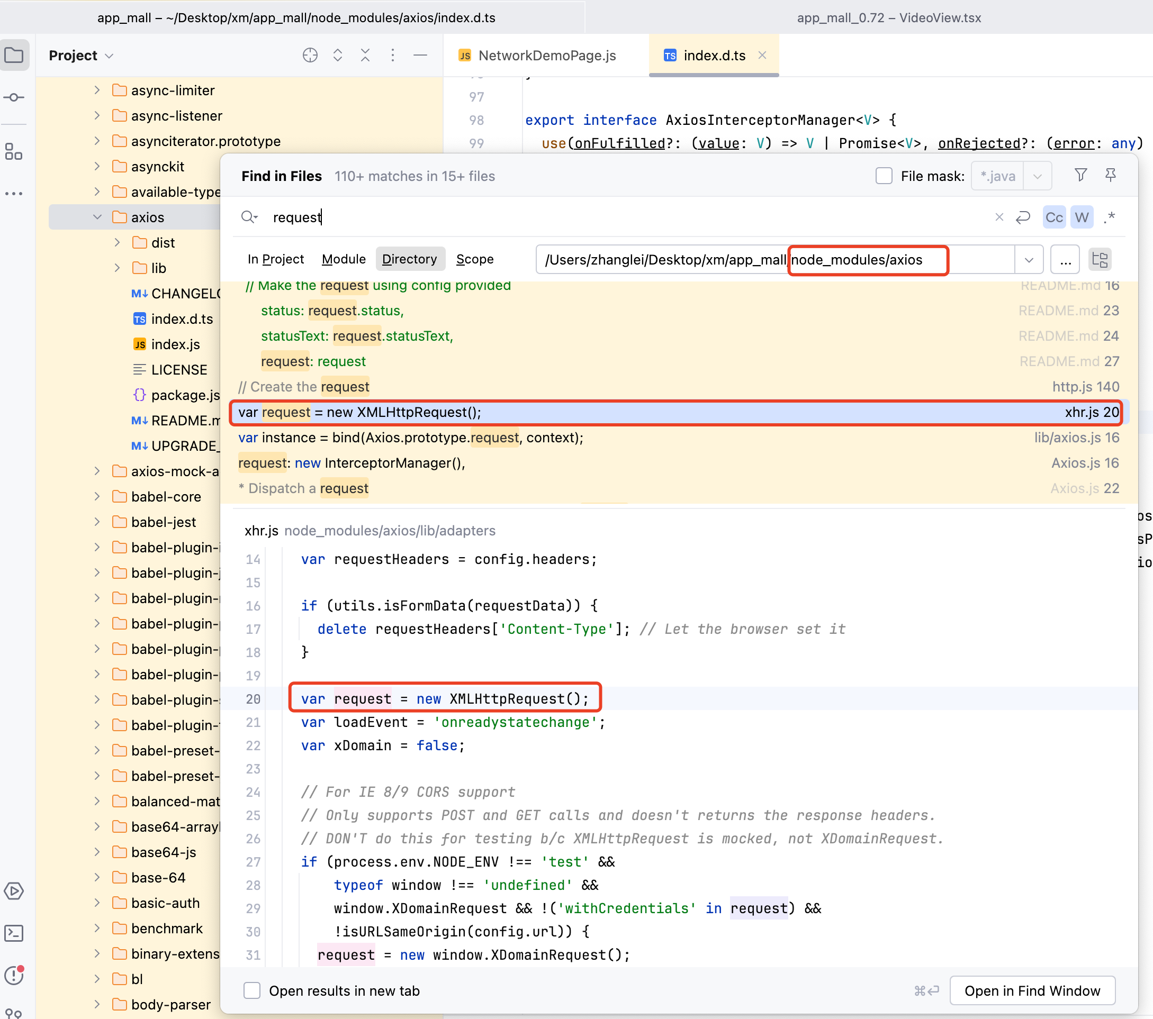
Task: Click the Structure tool window icon
Action: click(x=14, y=152)
